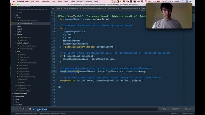Collapse the Artisfy2RealApp project folder
This screenshot has width=205, height=115.
(13, 94)
